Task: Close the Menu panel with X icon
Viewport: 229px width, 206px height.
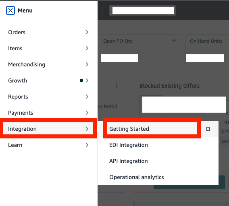Action: [10, 10]
